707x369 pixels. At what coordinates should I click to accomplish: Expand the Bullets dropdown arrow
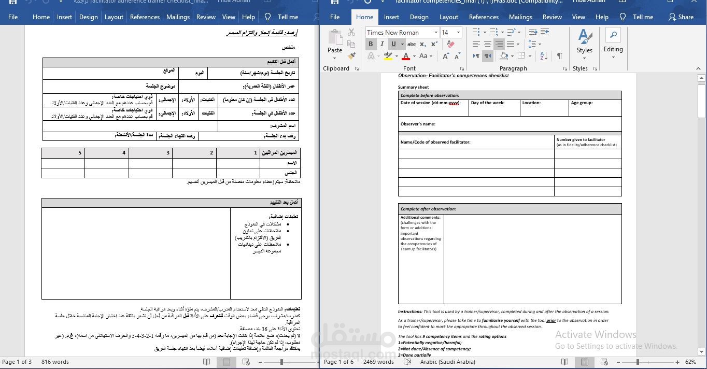(484, 32)
